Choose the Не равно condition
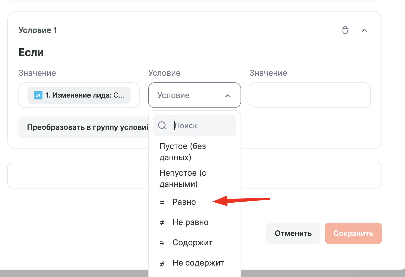 (x=195, y=222)
